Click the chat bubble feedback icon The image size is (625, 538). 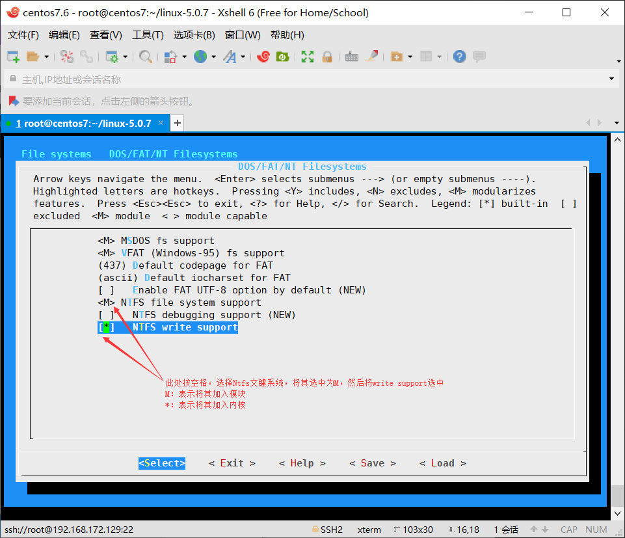(479, 57)
